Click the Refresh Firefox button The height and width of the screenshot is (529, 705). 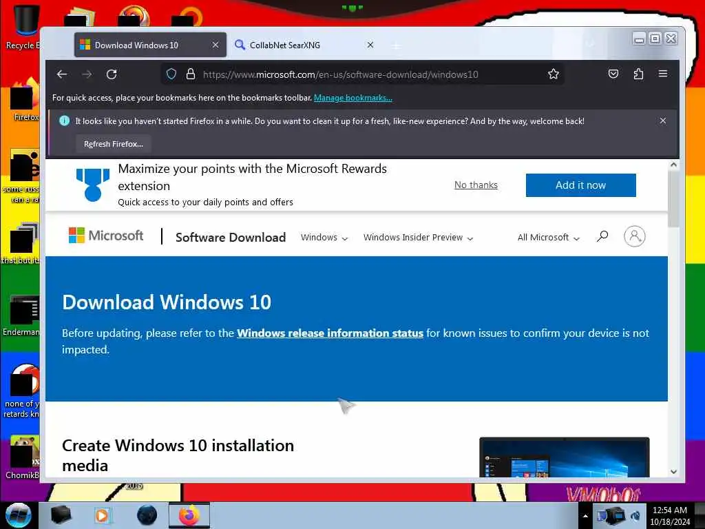pyautogui.click(x=114, y=144)
